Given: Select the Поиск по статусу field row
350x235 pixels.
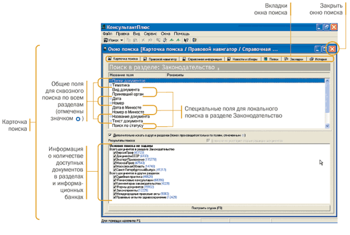Looking at the screenshot, I should (217, 125).
